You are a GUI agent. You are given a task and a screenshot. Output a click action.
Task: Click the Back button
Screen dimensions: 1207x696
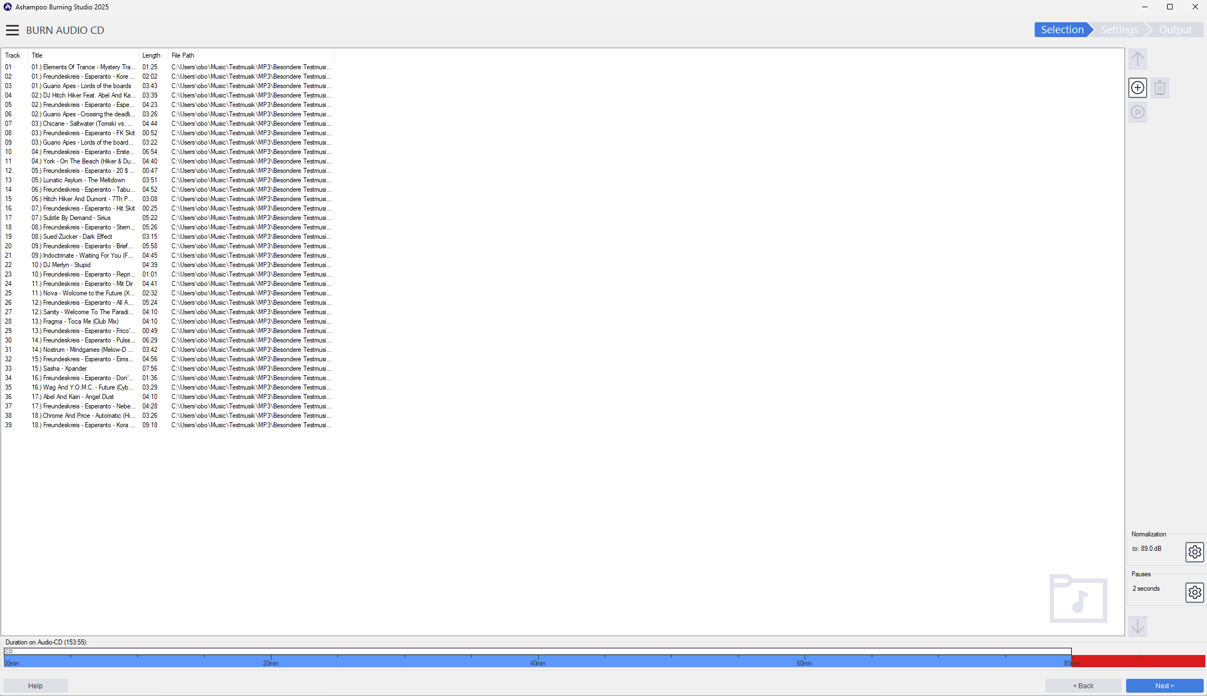point(1083,686)
